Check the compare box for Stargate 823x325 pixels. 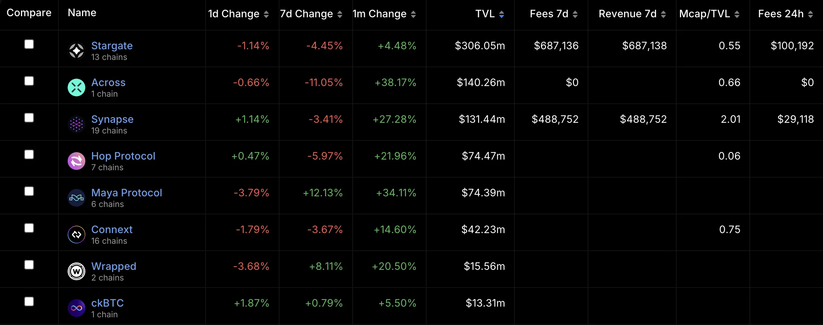pos(29,44)
